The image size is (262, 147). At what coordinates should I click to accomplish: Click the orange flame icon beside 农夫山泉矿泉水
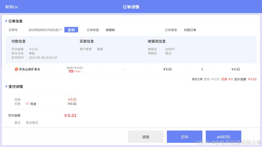pos(17,69)
